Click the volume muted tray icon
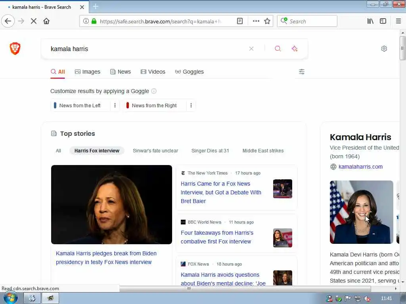 click(x=367, y=298)
